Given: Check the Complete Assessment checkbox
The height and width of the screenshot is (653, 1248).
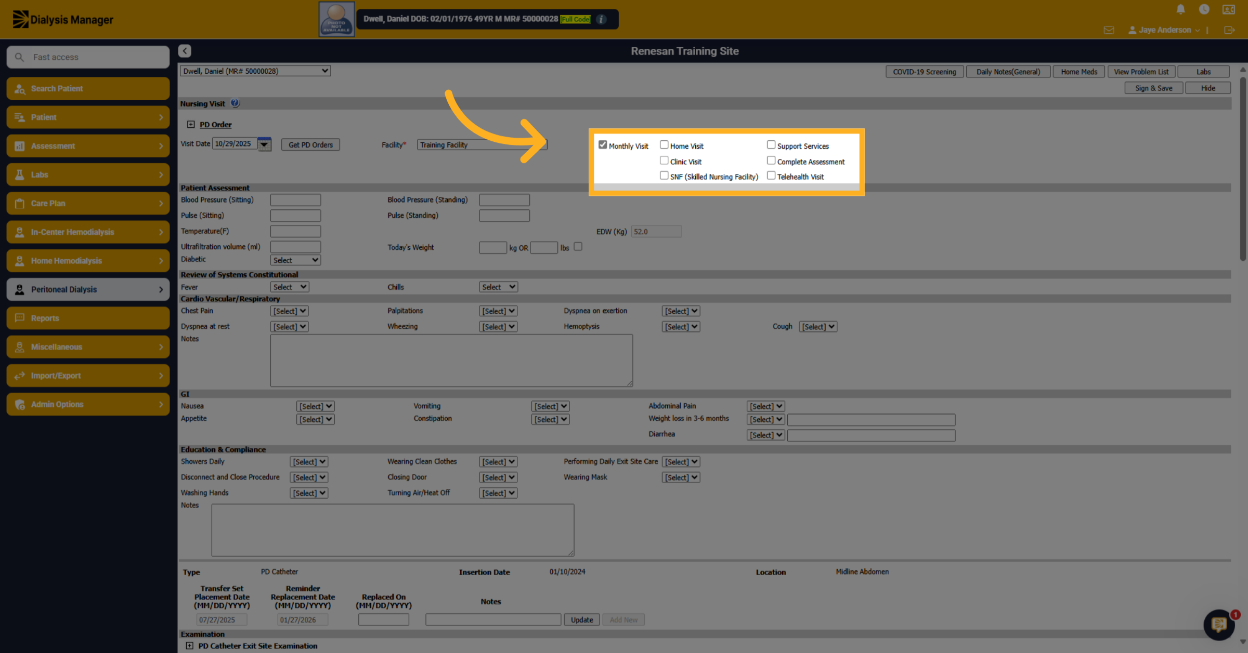Looking at the screenshot, I should point(771,161).
